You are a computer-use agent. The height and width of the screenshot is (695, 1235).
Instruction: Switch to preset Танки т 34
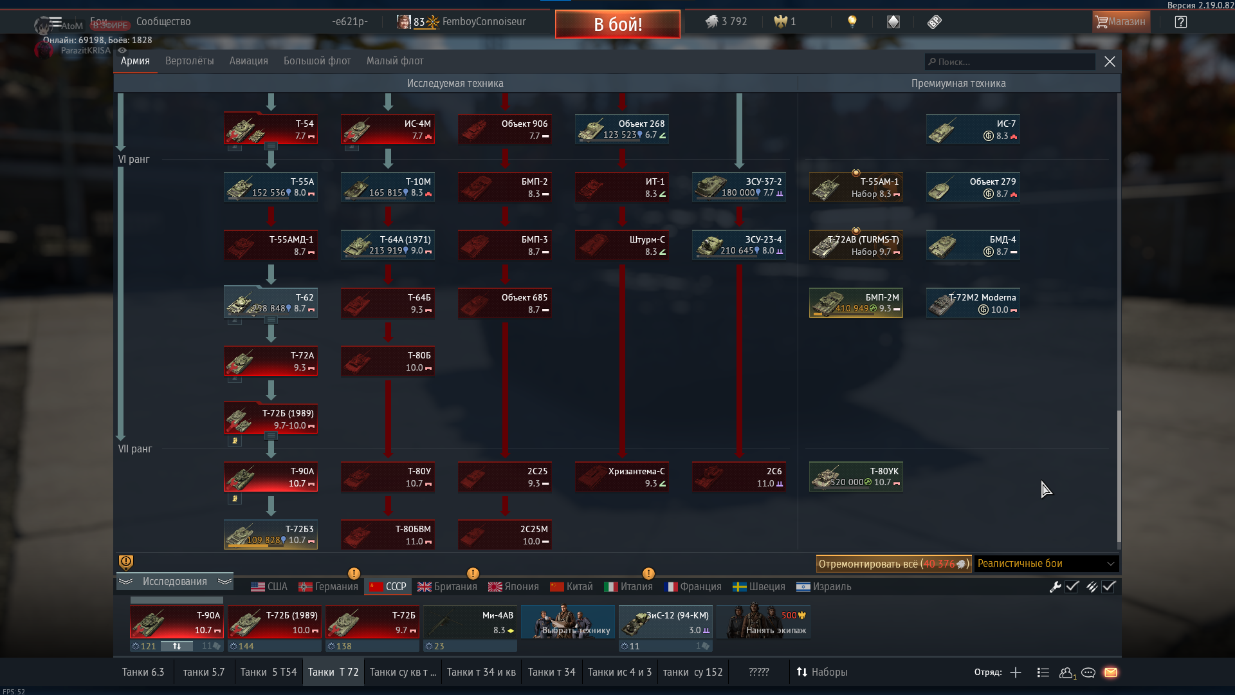pos(551,672)
